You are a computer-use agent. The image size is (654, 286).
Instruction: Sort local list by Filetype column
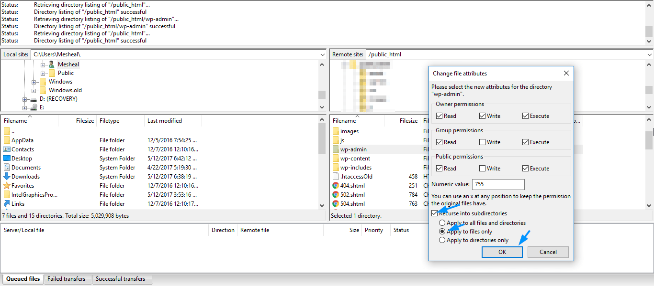tap(120, 121)
